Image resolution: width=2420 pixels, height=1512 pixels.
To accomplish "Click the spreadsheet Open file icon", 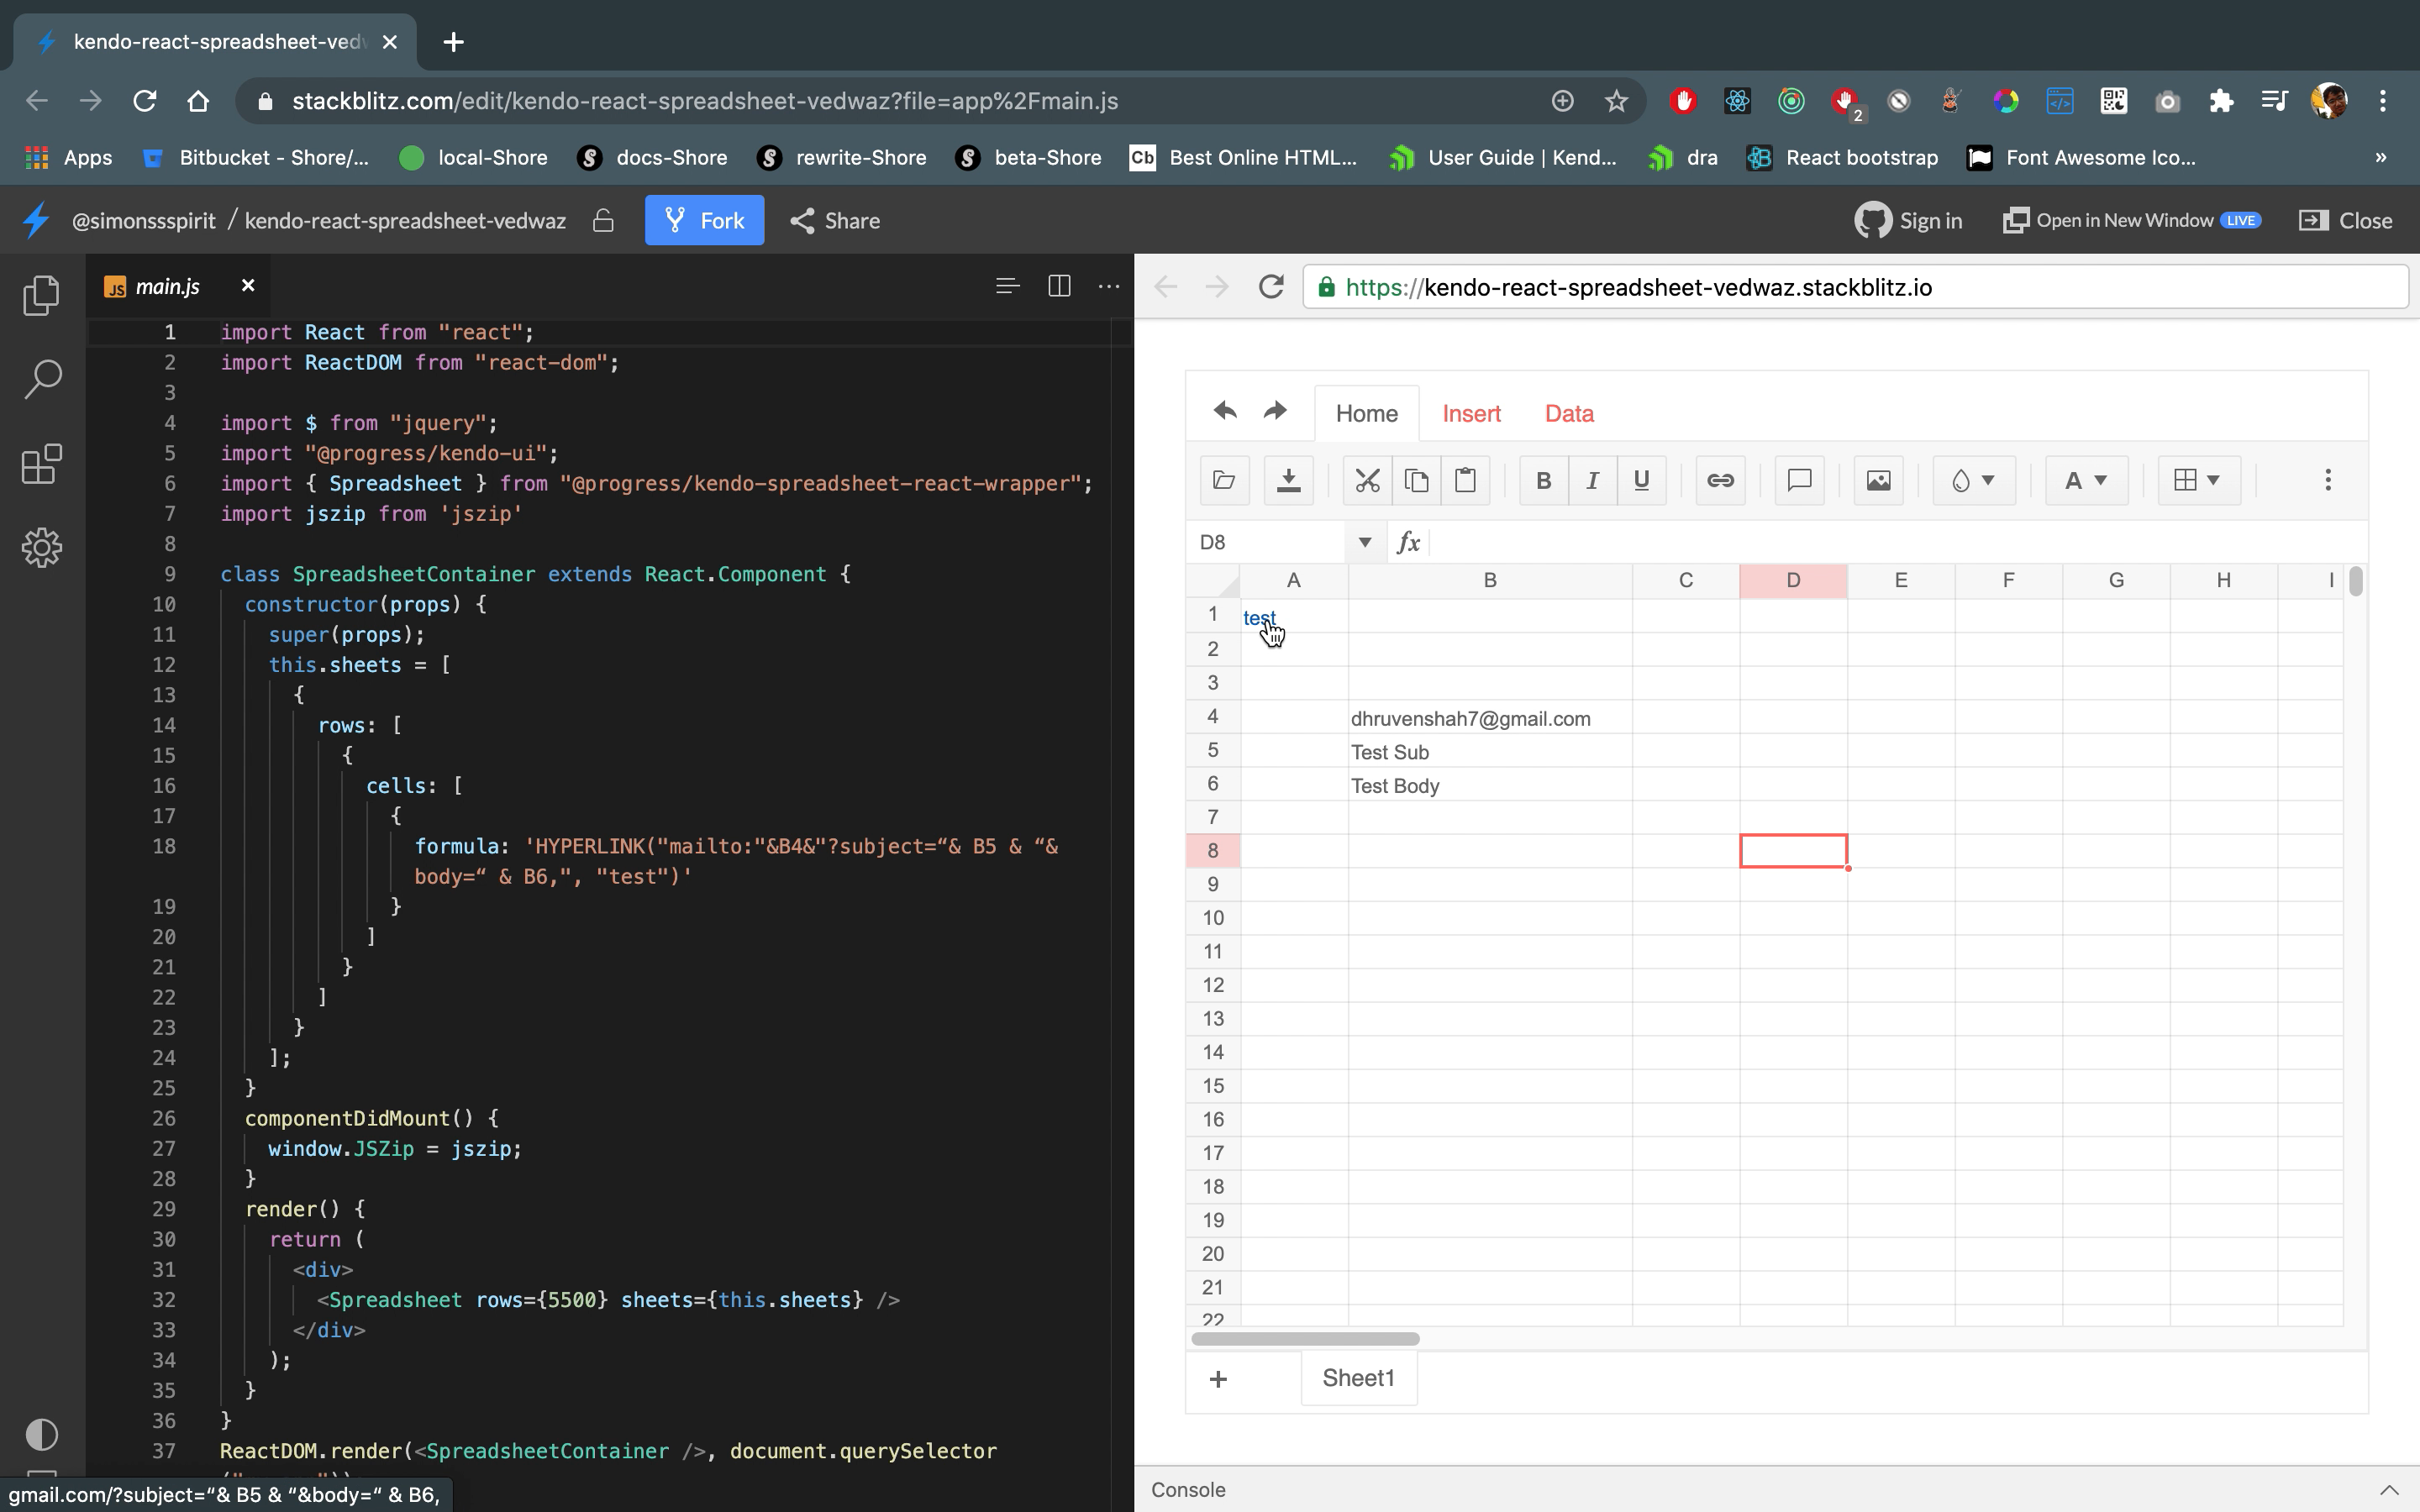I will pyautogui.click(x=1224, y=480).
